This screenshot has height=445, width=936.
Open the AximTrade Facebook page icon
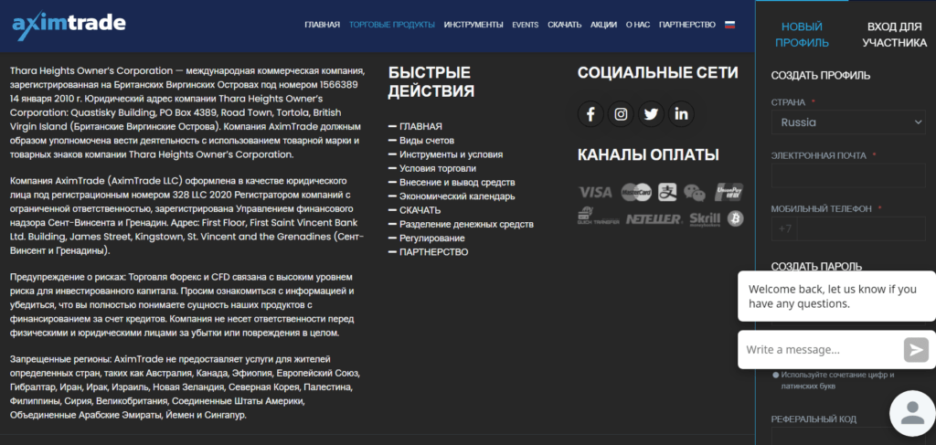coord(590,114)
